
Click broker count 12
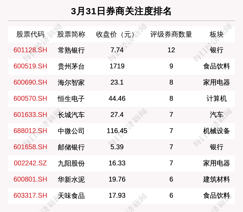(171, 50)
